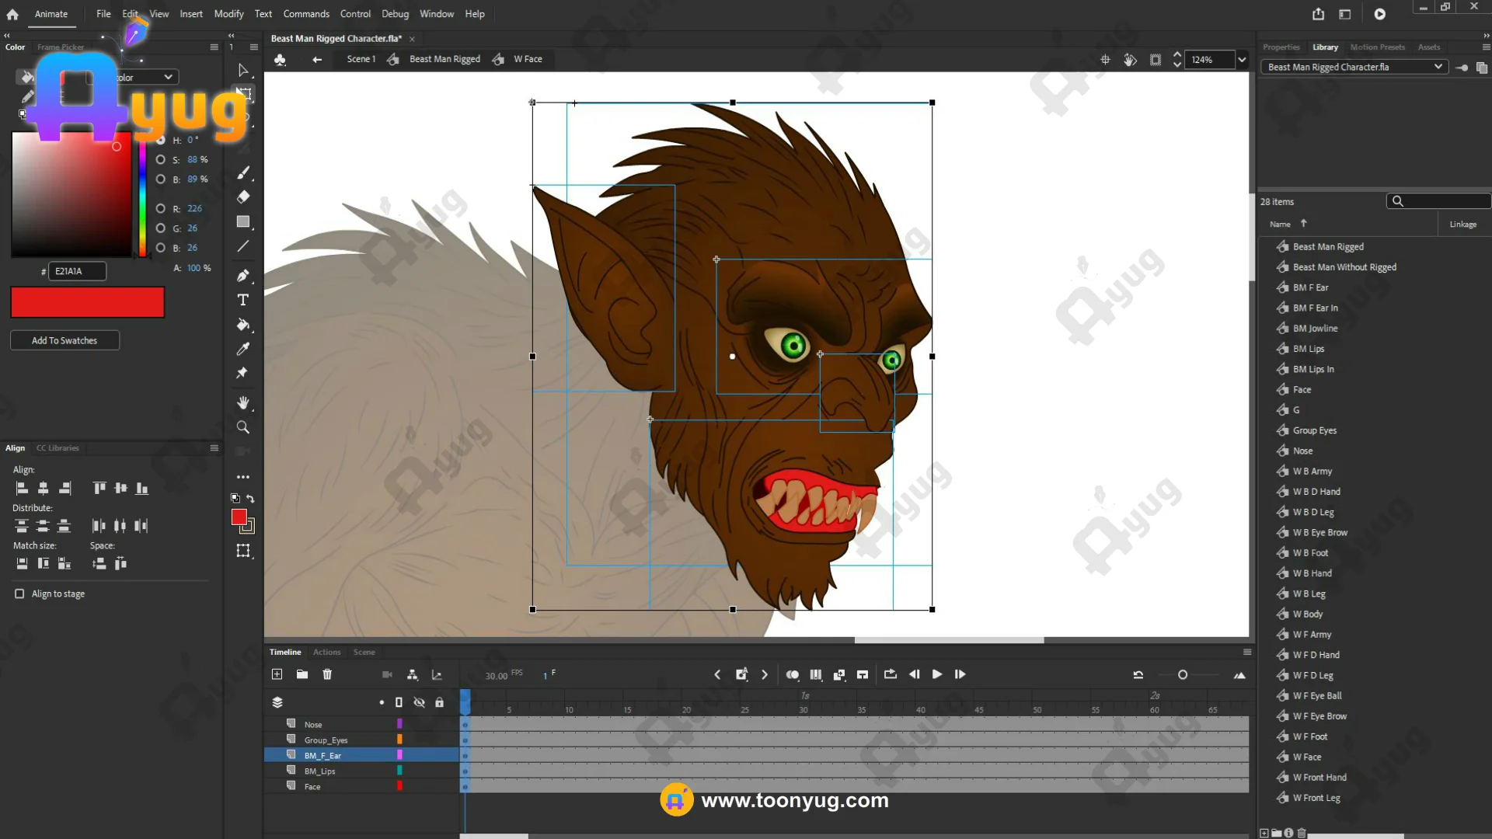This screenshot has width=1492, height=839.
Task: Select the Hue radio button
Action: click(x=160, y=140)
